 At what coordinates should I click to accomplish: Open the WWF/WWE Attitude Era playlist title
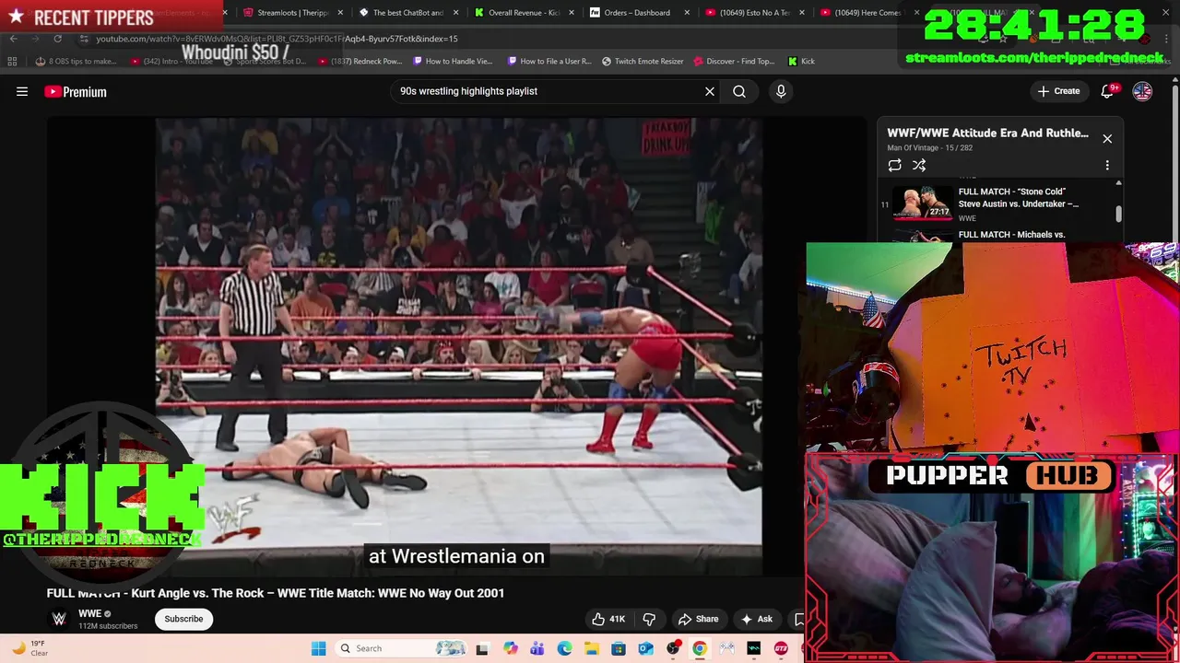pyautogui.click(x=987, y=133)
